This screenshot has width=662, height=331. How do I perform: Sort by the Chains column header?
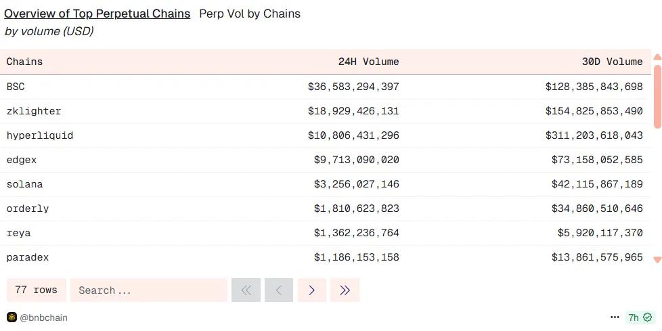click(x=25, y=62)
